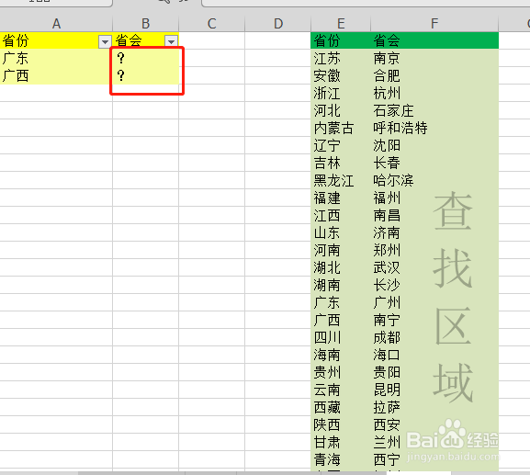Screen dimensions: 530x475
Task: Select column A header
Action: tap(56, 24)
